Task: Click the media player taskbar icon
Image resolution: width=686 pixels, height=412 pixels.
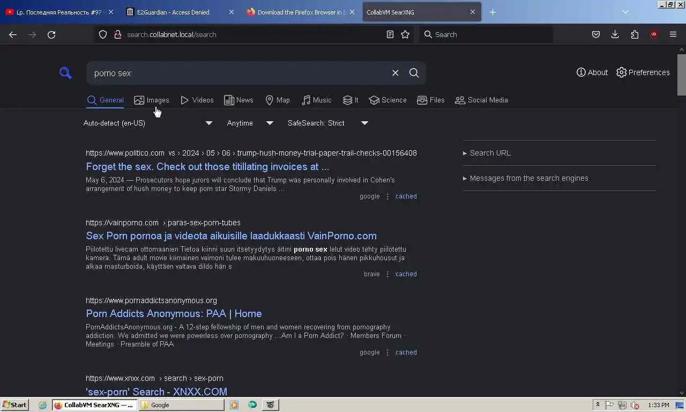Action: tap(234, 405)
